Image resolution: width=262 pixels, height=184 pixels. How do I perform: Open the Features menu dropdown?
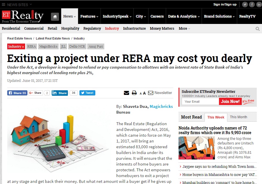(89, 16)
